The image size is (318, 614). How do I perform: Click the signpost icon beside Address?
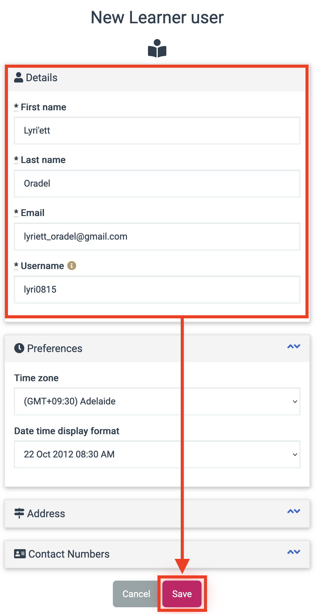click(19, 513)
